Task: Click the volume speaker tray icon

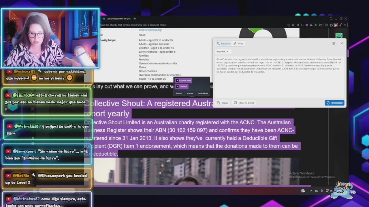Action: (x=331, y=191)
